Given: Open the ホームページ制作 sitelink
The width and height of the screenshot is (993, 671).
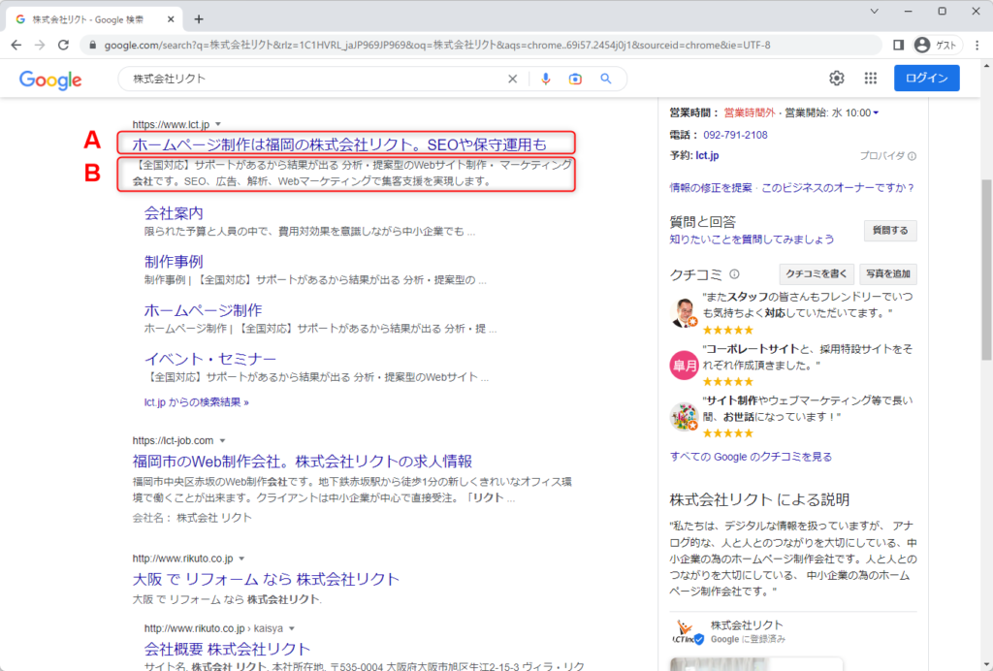Looking at the screenshot, I should [x=203, y=310].
